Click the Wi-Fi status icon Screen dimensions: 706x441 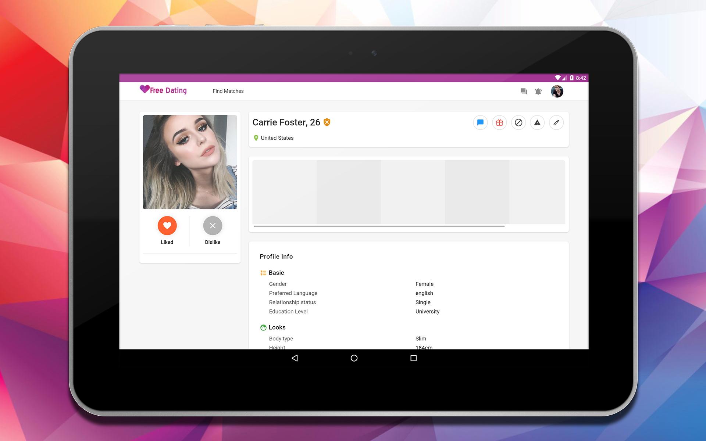[x=558, y=78]
